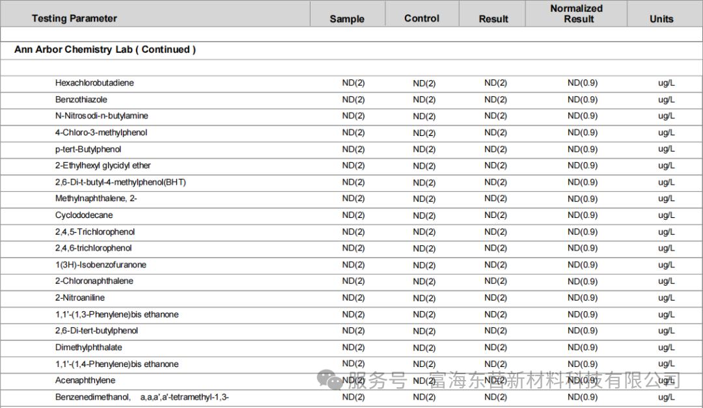Click Normalized Result ND(0.9) for 2-Nitroaniline
The image size is (703, 408).
tap(583, 298)
